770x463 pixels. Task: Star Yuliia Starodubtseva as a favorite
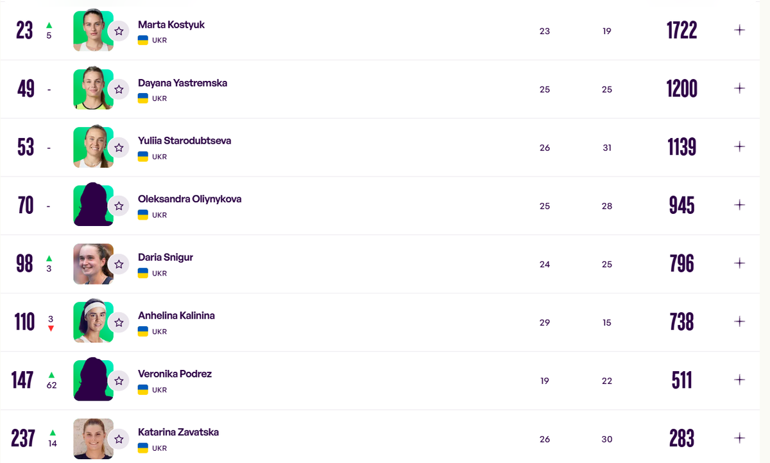(x=119, y=148)
